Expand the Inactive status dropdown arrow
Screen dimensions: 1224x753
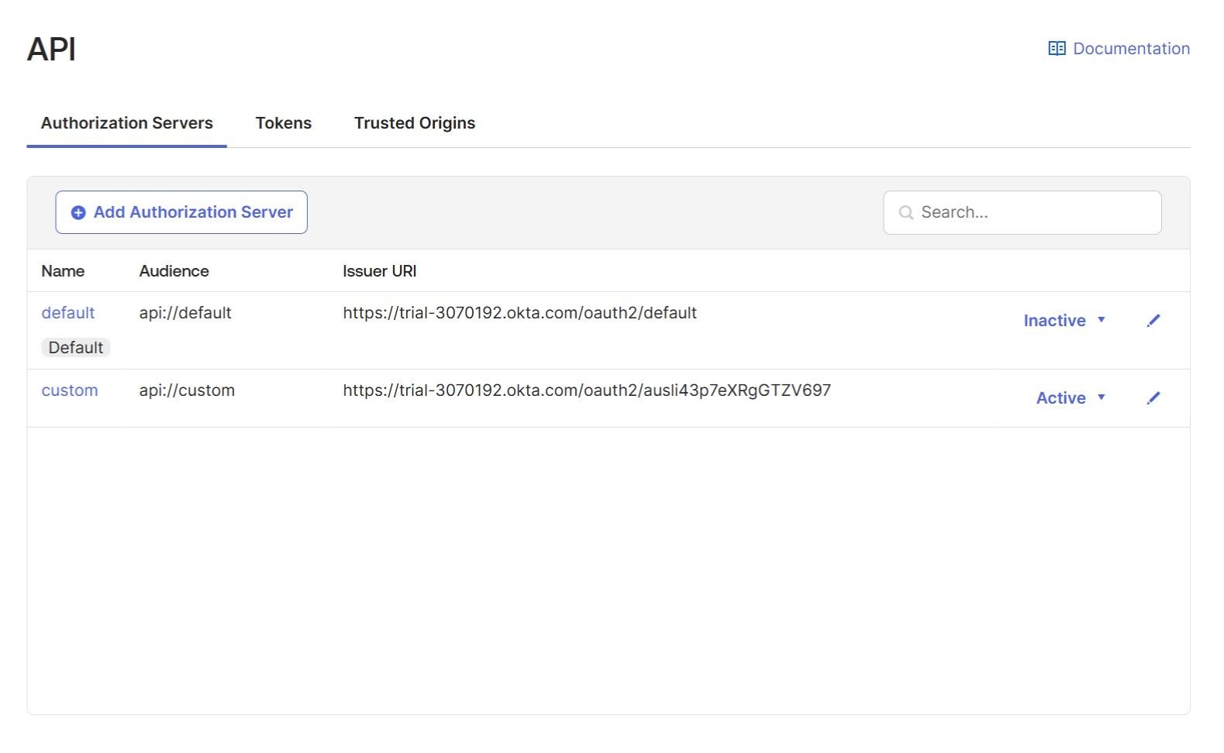click(x=1101, y=320)
